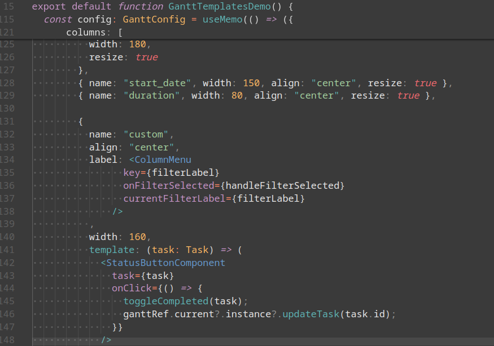
Task: Click line number 128 in gutter
Action: click(7, 83)
